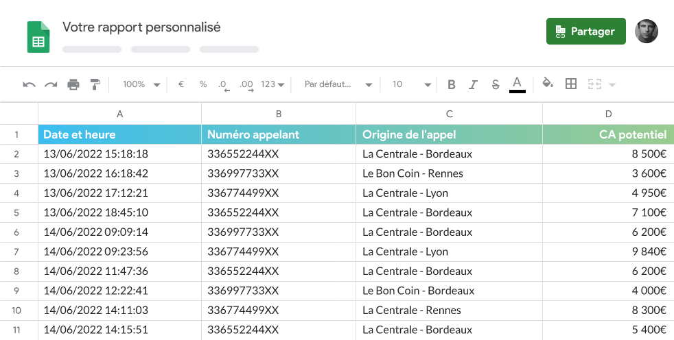The width and height of the screenshot is (674, 340).
Task: Click the 'CA potentiel' header cell
Action: coord(608,134)
